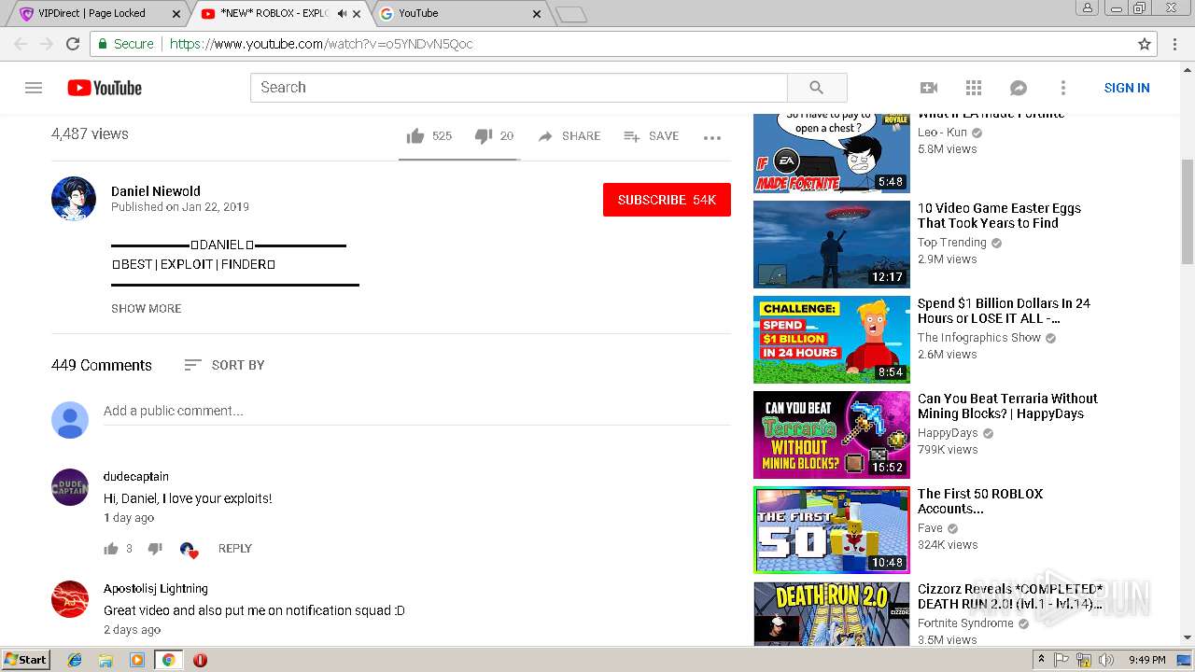Open dudecaptain's profile avatar
This screenshot has height=672, width=1195.
70,487
